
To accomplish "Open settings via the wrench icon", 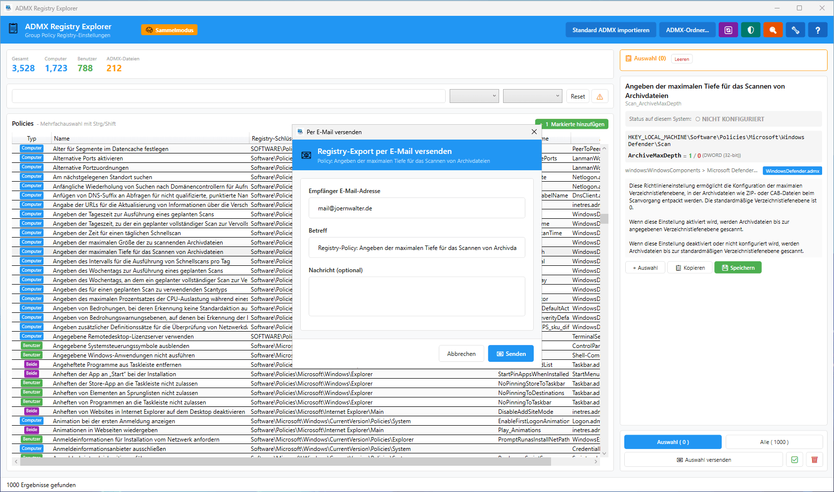I will 795,30.
